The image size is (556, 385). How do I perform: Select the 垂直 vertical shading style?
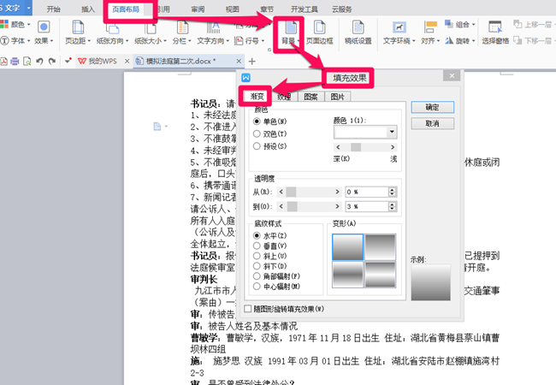257,246
